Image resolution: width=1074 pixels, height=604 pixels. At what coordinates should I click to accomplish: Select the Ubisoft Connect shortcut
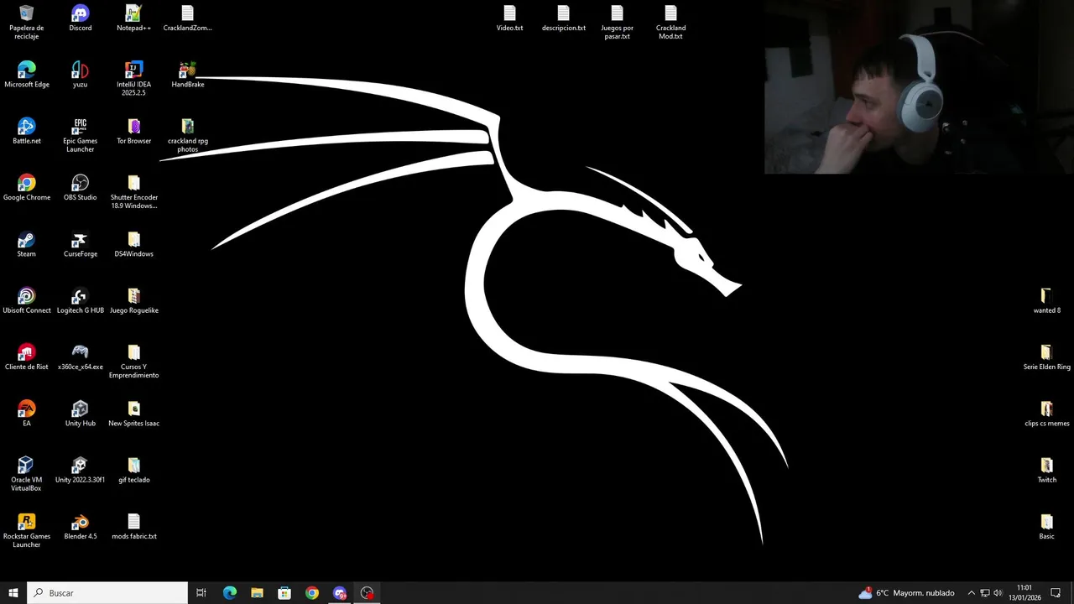point(27,300)
